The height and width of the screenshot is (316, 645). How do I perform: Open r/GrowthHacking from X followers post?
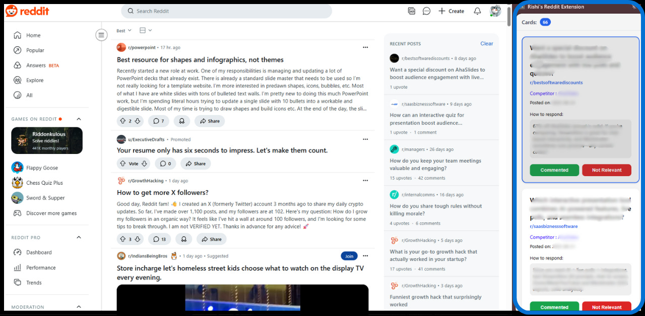tap(146, 181)
